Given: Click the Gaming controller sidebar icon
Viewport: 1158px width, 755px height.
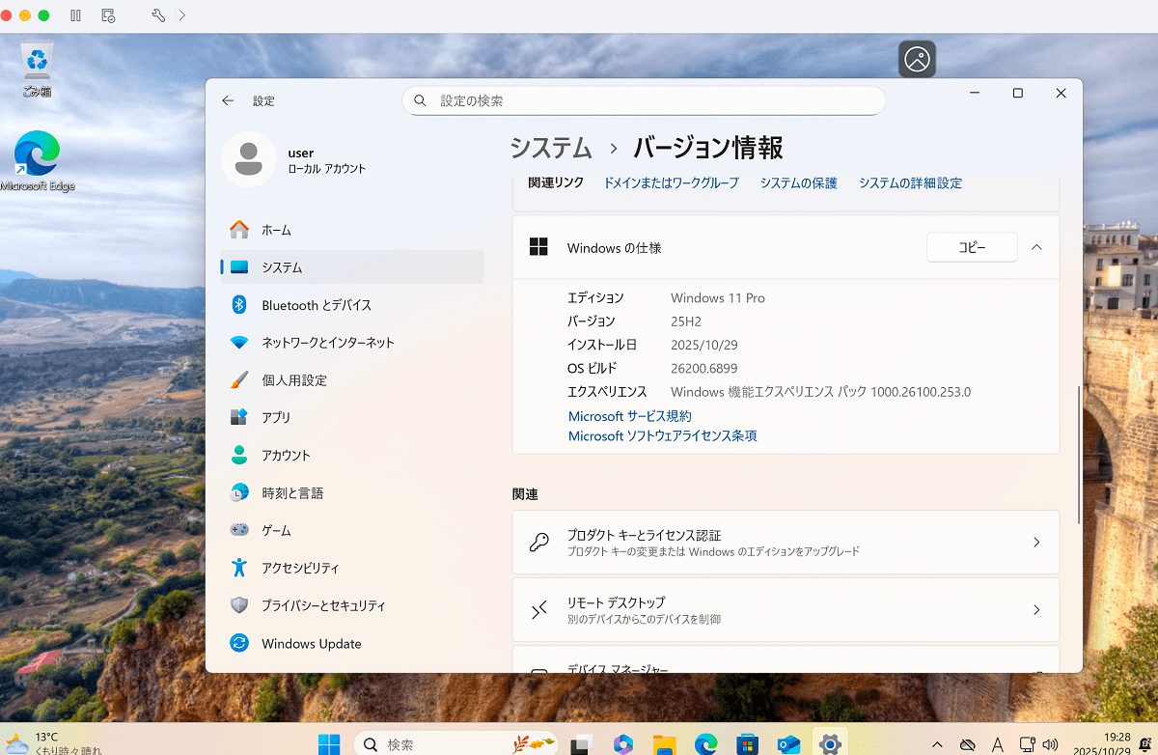Looking at the screenshot, I should pyautogui.click(x=239, y=530).
